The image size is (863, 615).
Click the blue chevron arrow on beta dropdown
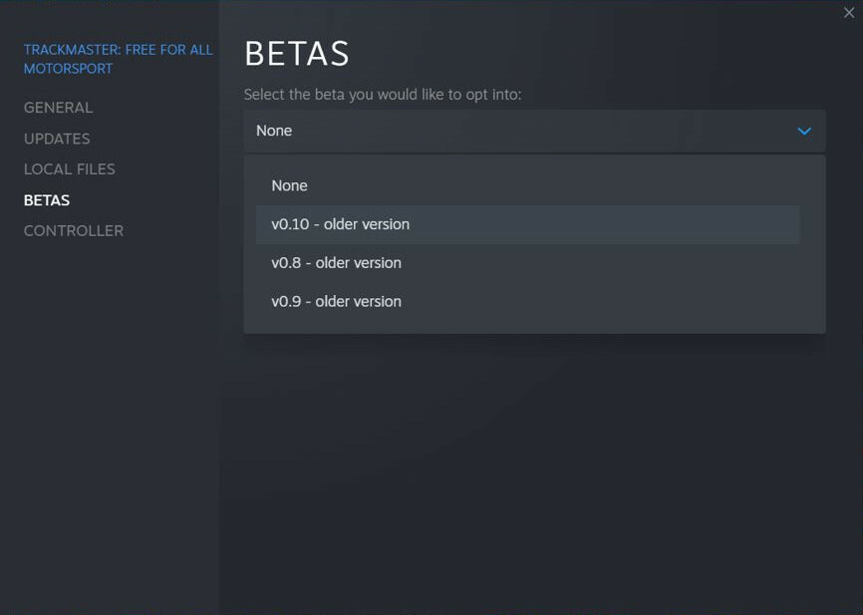pyautogui.click(x=804, y=131)
